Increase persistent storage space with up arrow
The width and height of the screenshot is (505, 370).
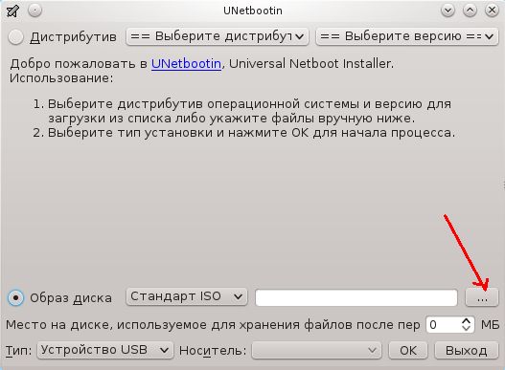click(x=467, y=321)
